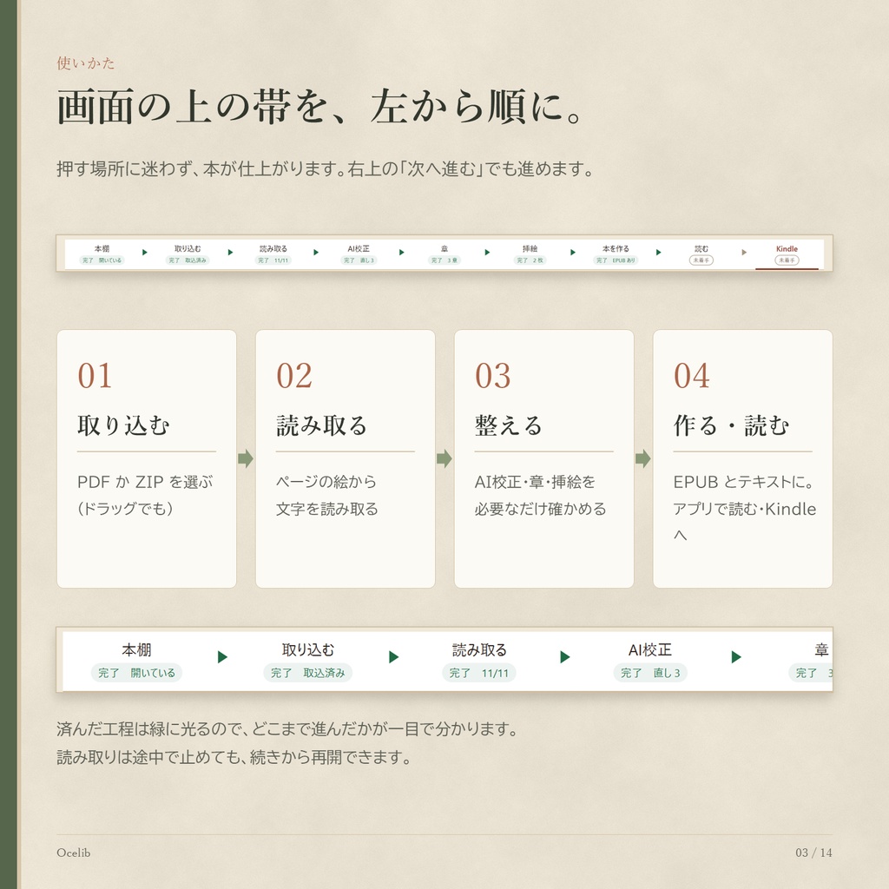The width and height of the screenshot is (889, 889).
Task: Click the text 'PDF か ZIP を選ぶ'
Action: 145,482
